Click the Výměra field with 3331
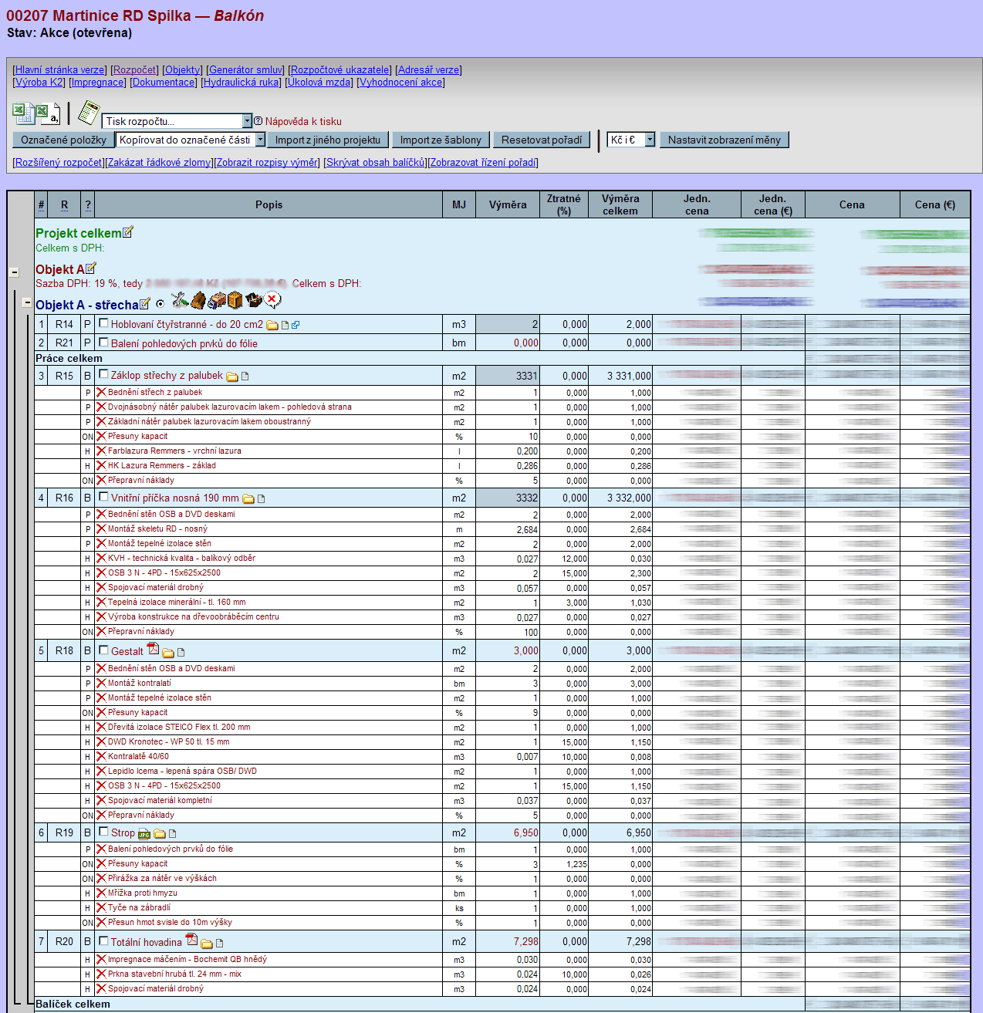 pyautogui.click(x=508, y=376)
